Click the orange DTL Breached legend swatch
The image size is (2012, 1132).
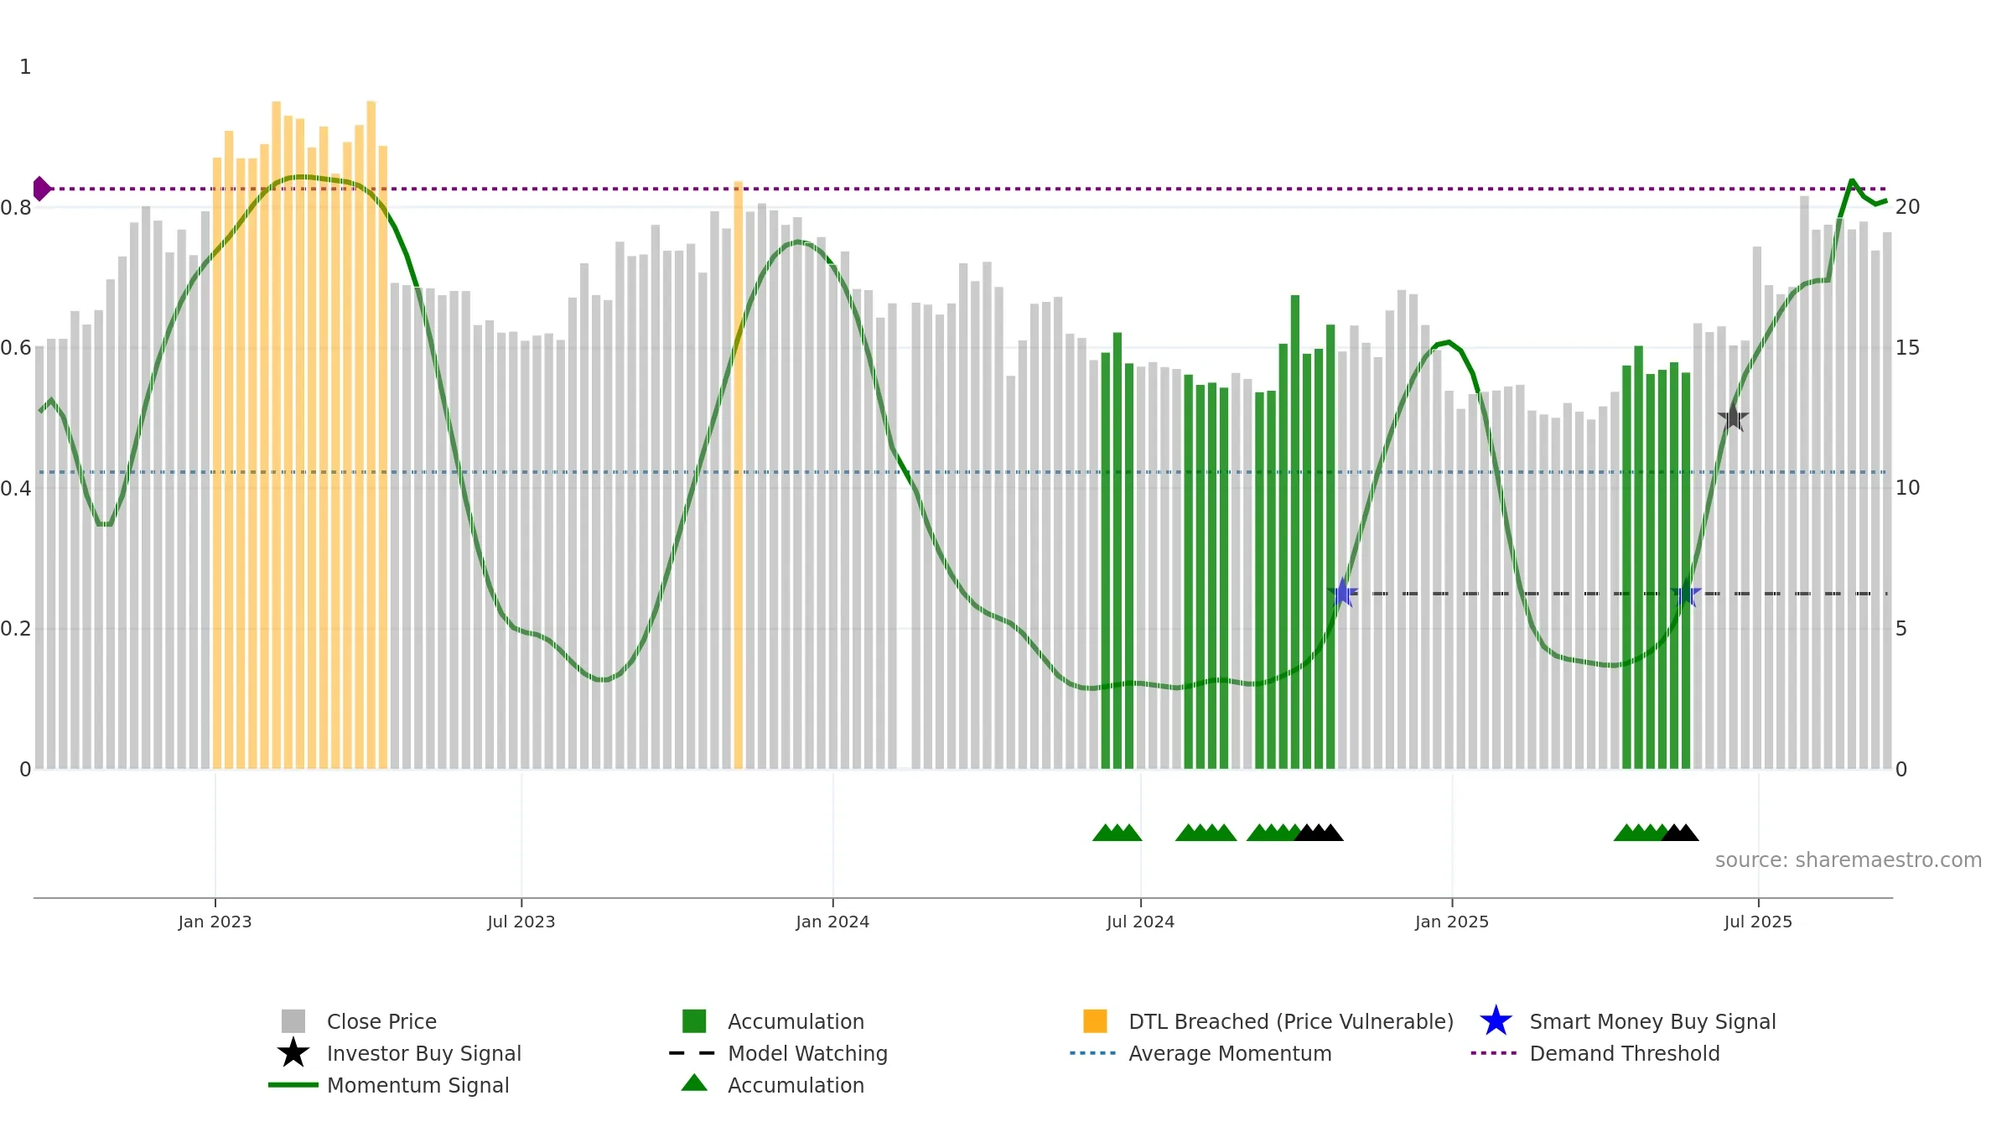(x=1095, y=1021)
